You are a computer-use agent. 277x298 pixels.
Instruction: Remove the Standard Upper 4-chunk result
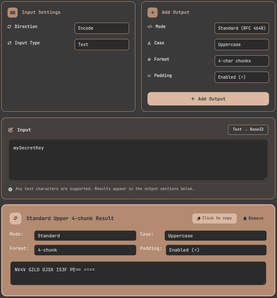254,218
